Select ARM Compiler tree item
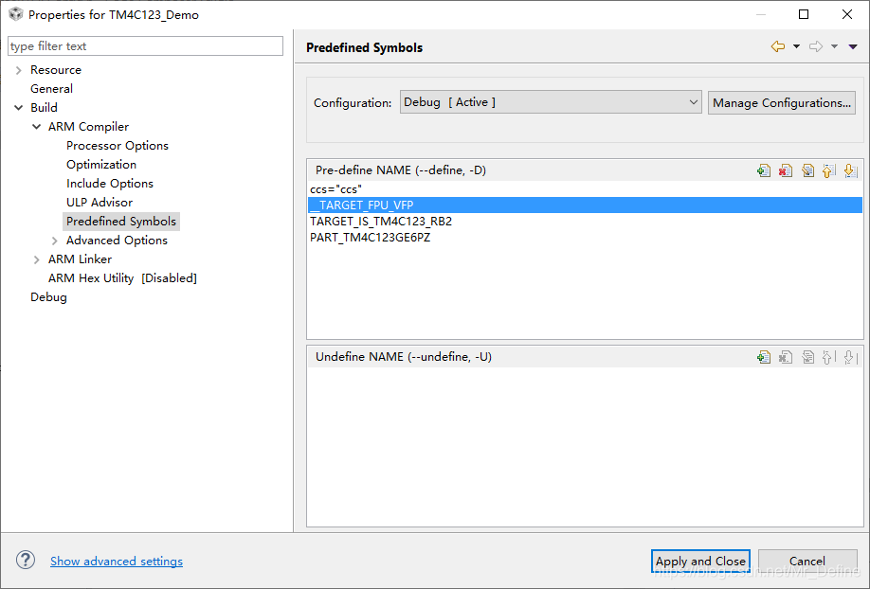The image size is (870, 589). pyautogui.click(x=88, y=127)
